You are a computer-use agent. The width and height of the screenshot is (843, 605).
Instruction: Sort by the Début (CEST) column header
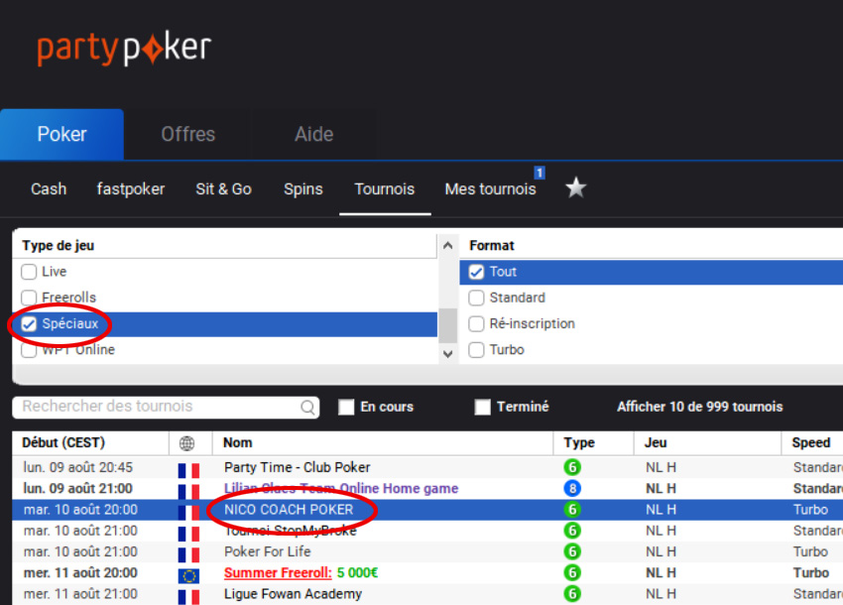[63, 442]
